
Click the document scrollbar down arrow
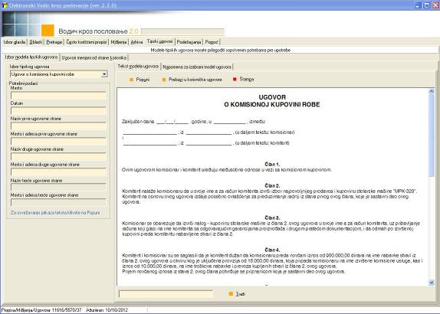point(432,283)
